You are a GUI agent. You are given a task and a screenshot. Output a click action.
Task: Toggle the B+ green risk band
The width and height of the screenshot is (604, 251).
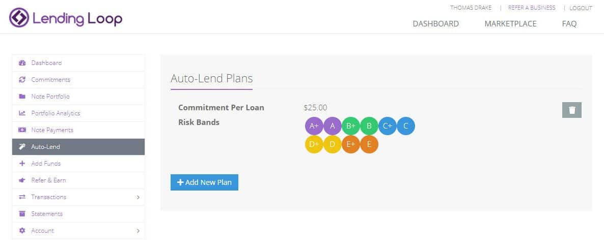click(350, 125)
